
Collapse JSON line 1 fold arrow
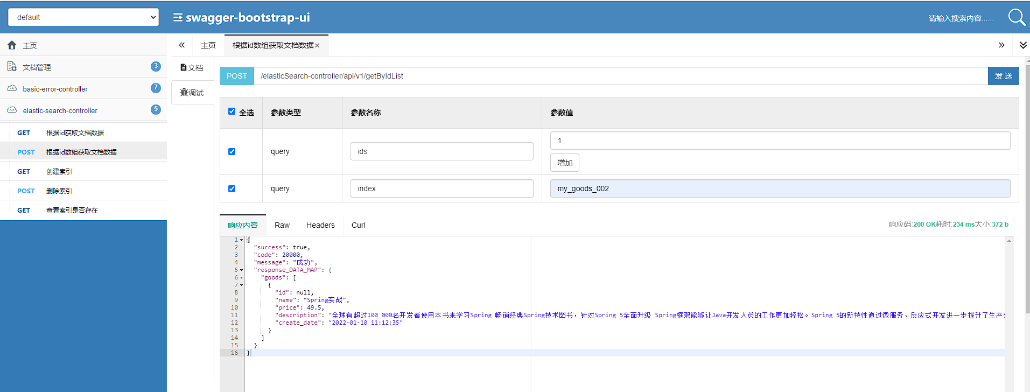[x=241, y=240]
